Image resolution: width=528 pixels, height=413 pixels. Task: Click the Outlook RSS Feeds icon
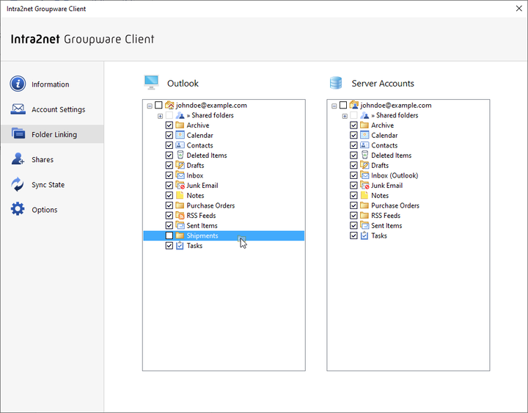click(180, 215)
